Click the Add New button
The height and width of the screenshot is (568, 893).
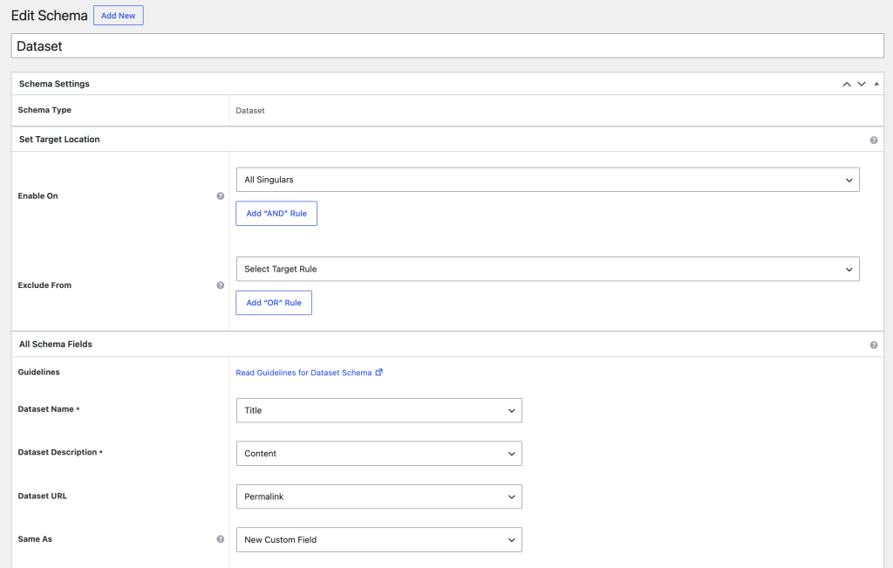pyautogui.click(x=119, y=16)
